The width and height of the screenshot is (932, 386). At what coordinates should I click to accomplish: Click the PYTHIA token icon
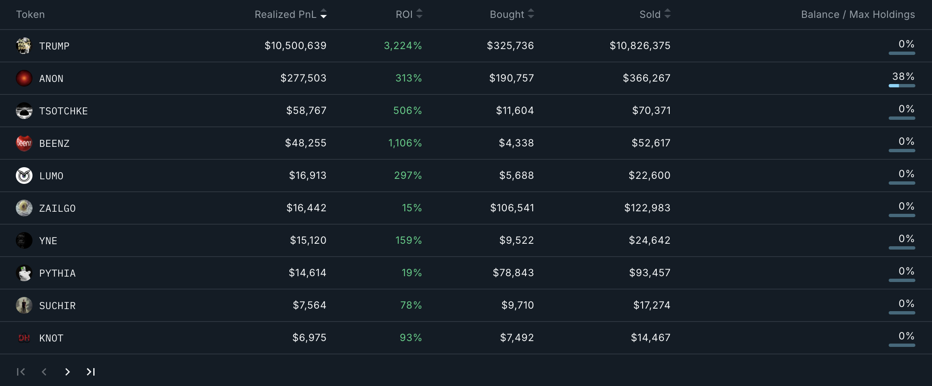click(24, 273)
